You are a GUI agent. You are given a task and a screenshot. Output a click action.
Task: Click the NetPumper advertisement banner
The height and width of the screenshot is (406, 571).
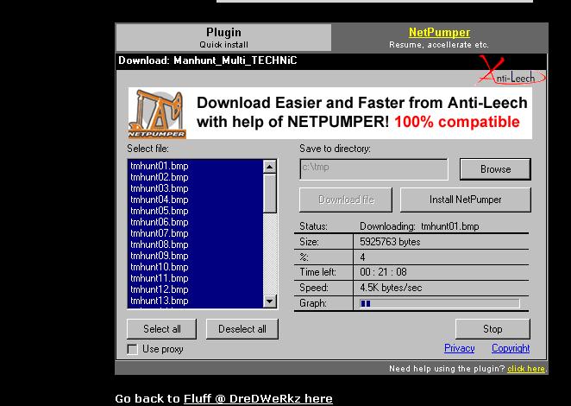[330, 113]
